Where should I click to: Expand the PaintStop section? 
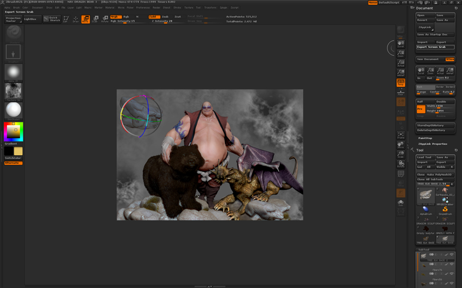425,138
